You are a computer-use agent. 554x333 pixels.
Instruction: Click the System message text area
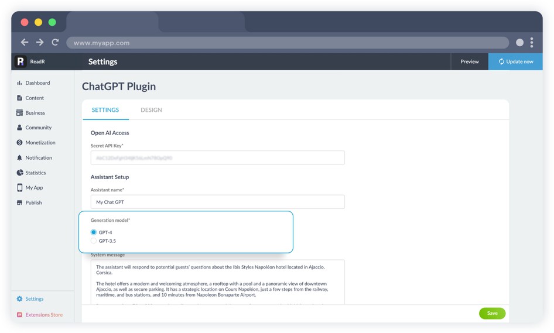pyautogui.click(x=218, y=282)
